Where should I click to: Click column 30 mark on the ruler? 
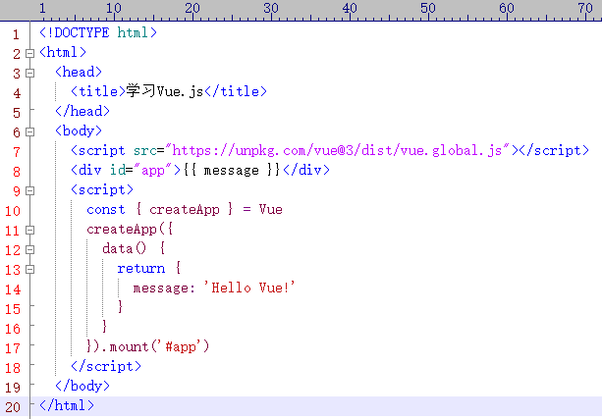pos(271,9)
